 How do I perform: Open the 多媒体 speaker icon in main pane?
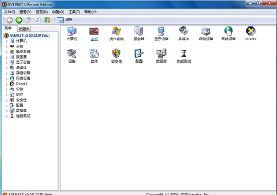click(184, 34)
